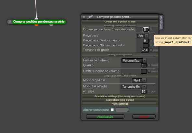
Task: Click the Alterar status para color box
Action: [x=122, y=110]
